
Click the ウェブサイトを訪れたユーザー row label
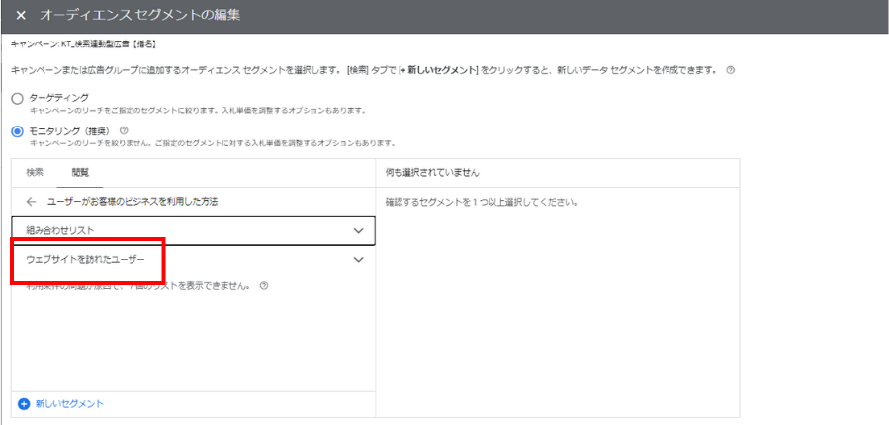pos(86,260)
